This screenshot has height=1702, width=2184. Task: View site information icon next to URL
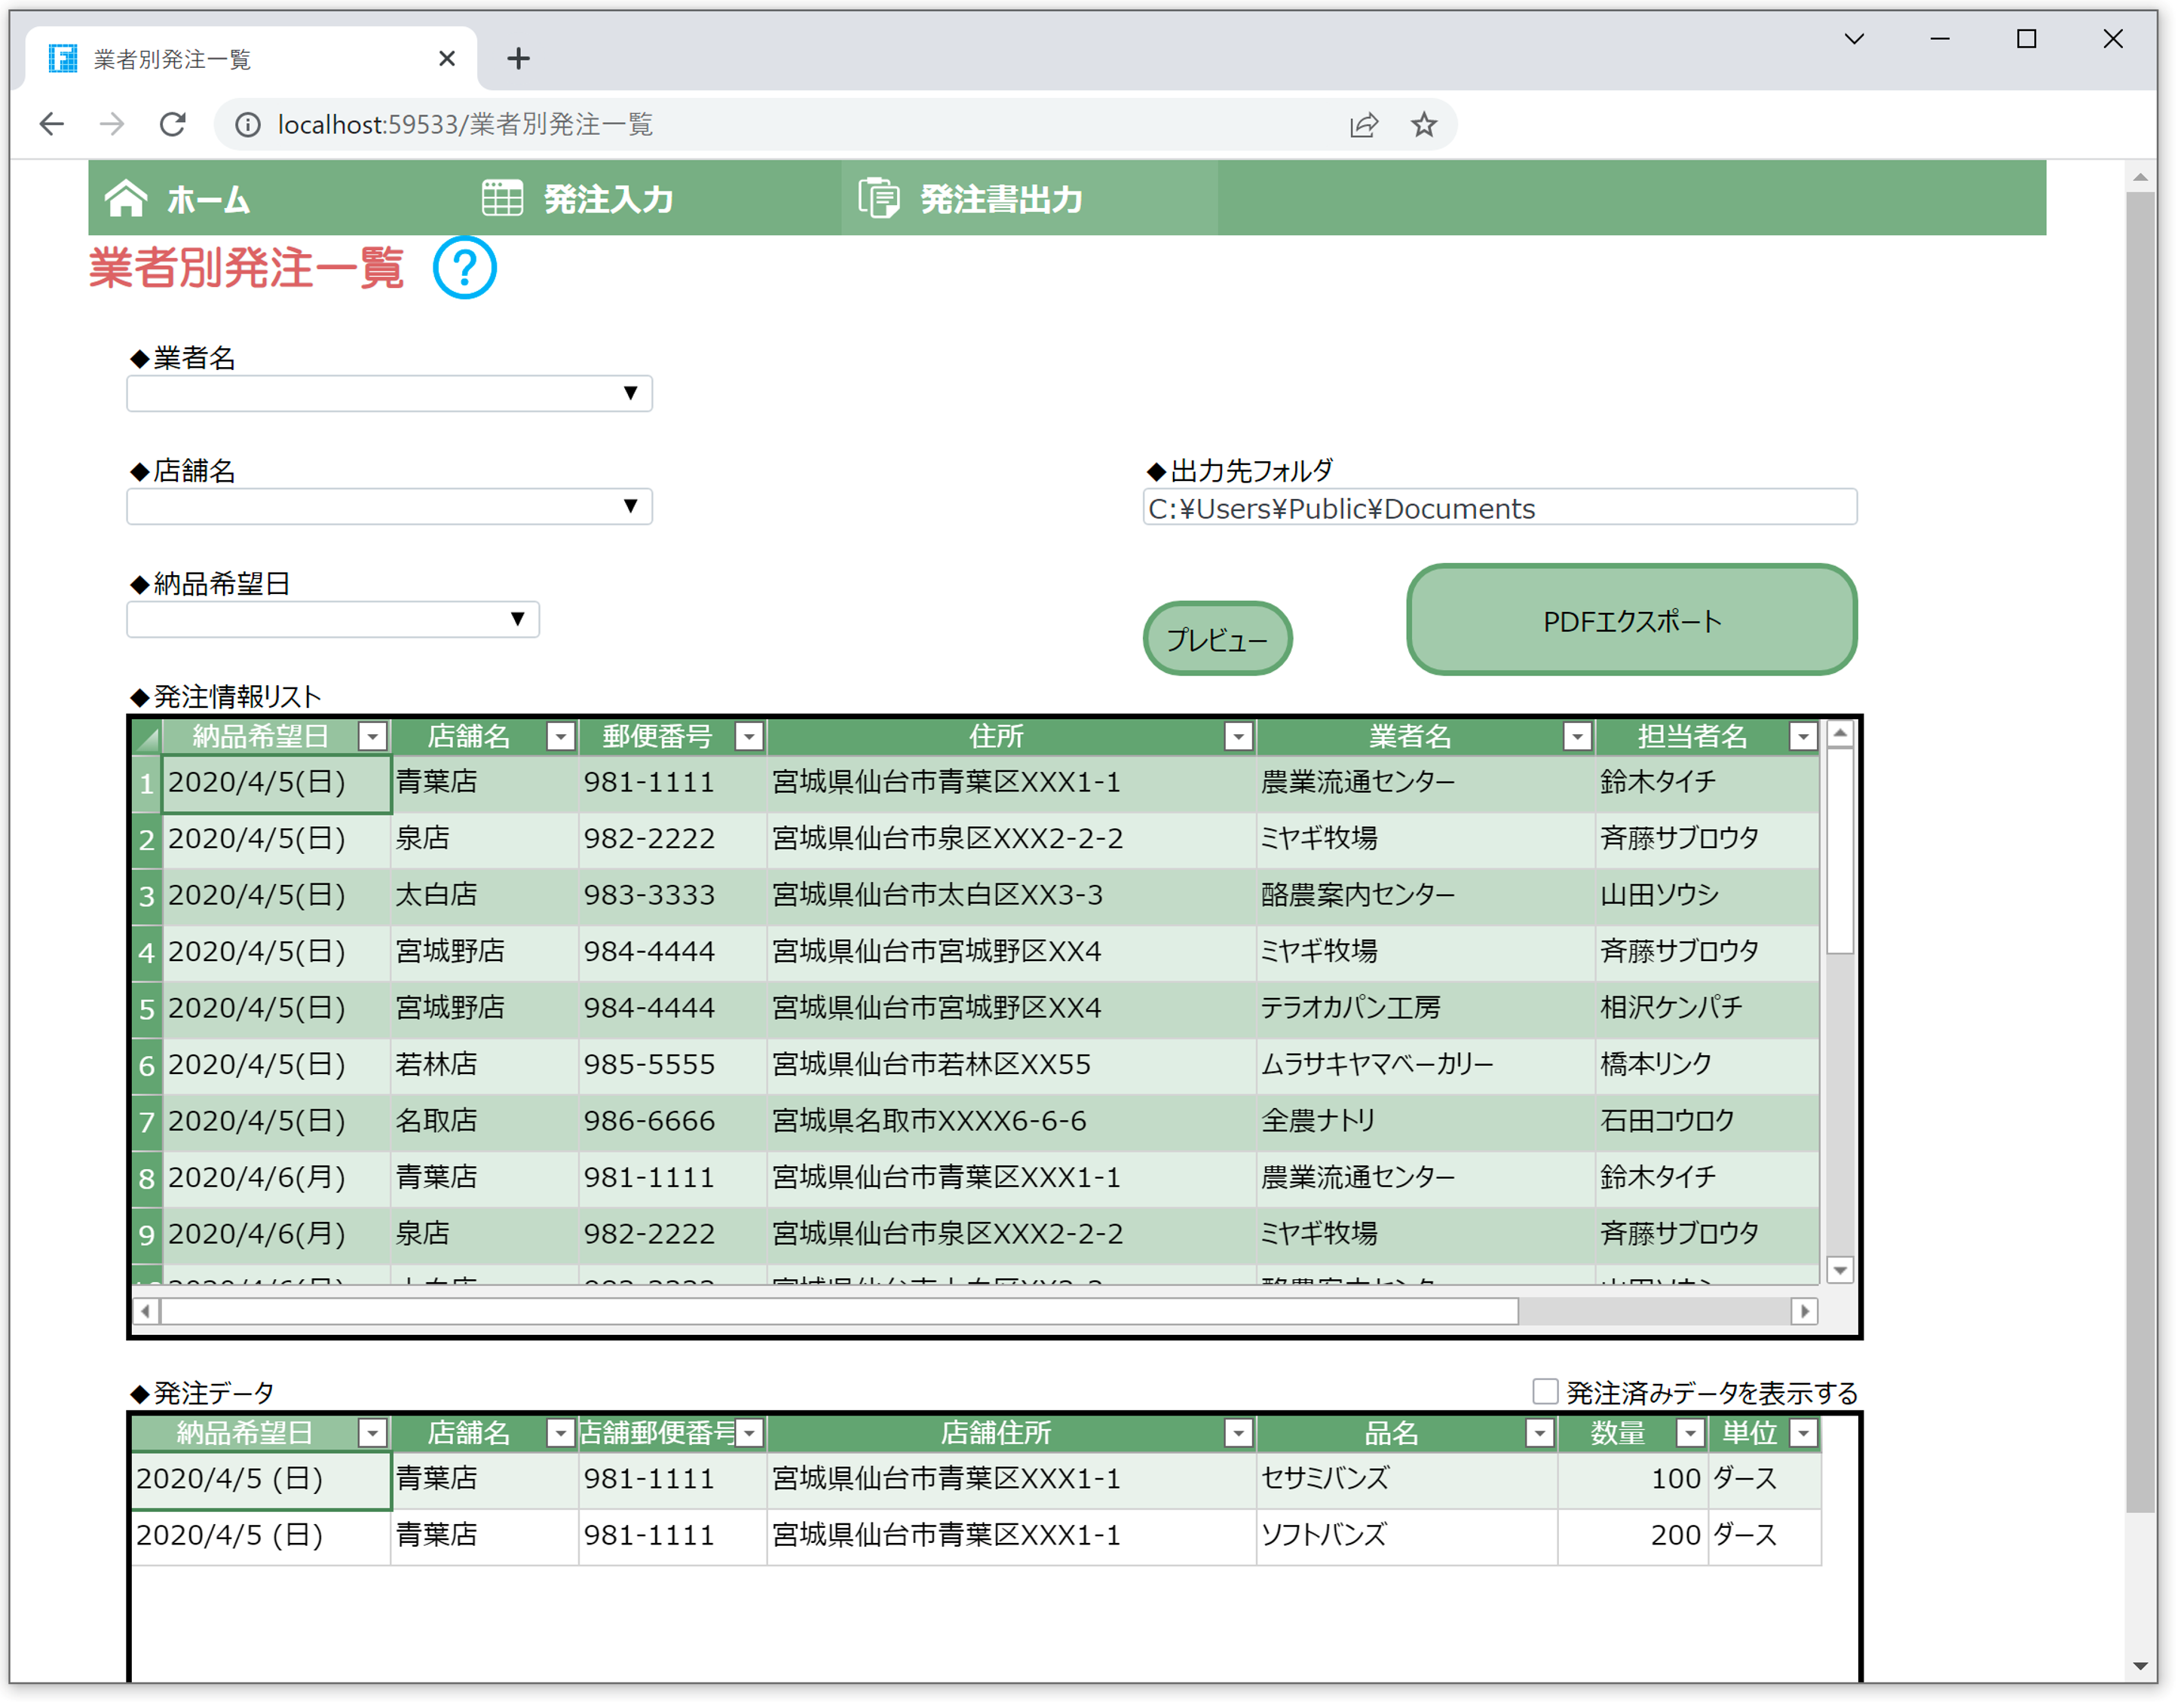click(x=247, y=124)
